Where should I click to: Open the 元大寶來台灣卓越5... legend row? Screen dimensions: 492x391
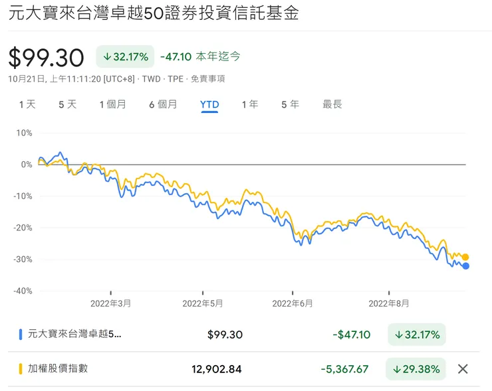click(244, 335)
